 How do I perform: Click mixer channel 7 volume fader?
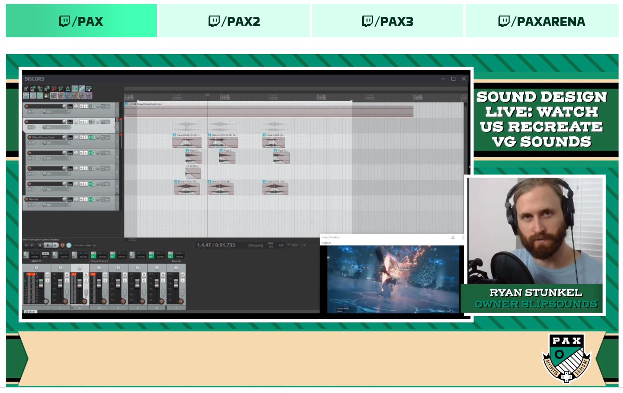coord(176,283)
